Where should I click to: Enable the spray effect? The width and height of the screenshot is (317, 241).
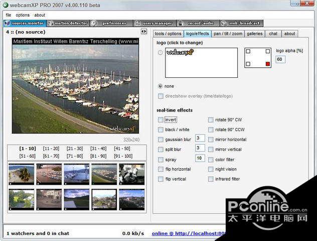[x=161, y=160]
